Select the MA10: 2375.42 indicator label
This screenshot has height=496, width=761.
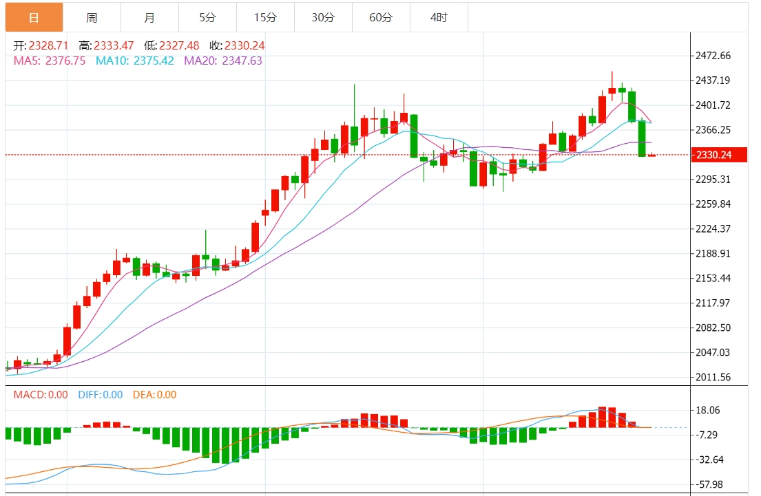135,61
